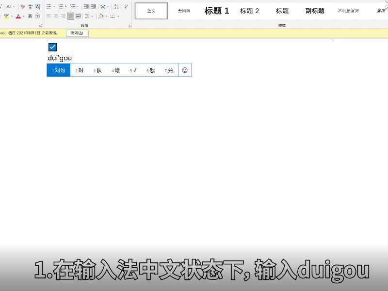The height and width of the screenshot is (291, 388).
Task: Click the bullets list icon
Action: [x=49, y=6]
